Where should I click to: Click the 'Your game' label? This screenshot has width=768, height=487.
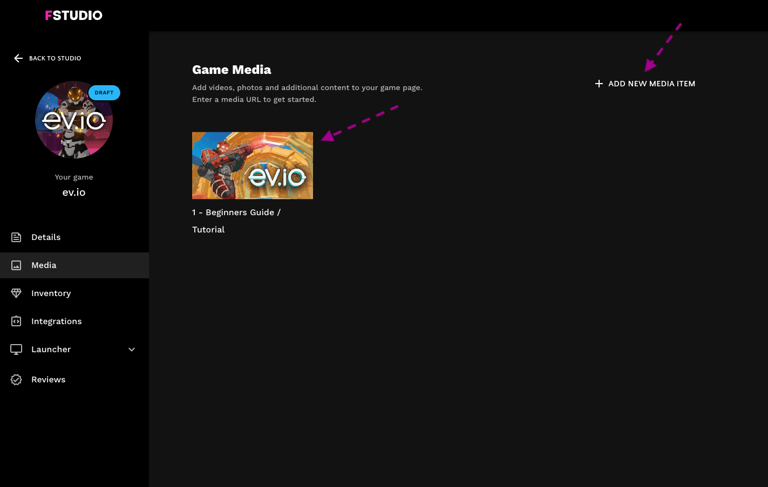click(x=74, y=177)
